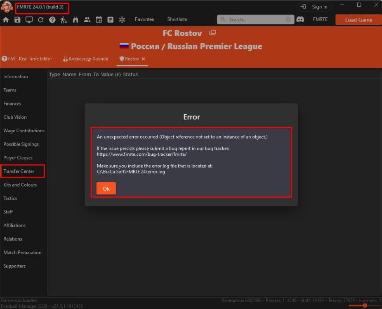Viewport: 382px width, 309px height.
Task: Select Transfer Center in sidebar
Action: pyautogui.click(x=19, y=171)
